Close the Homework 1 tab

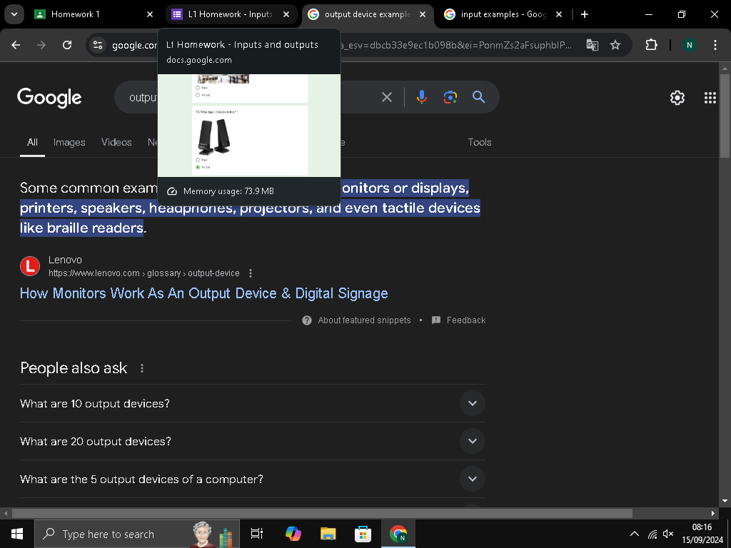150,14
